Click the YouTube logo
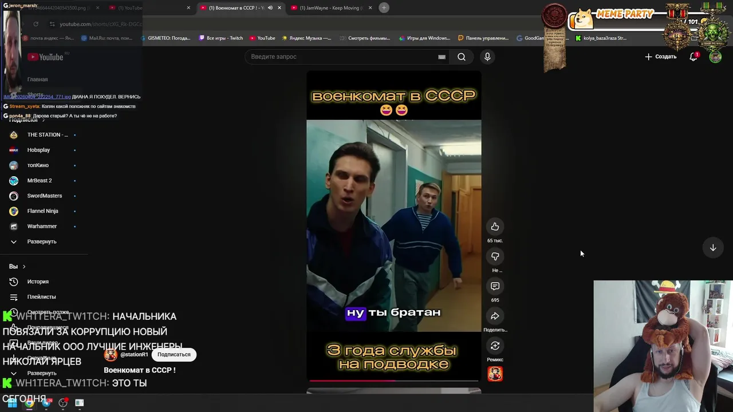 (x=46, y=57)
